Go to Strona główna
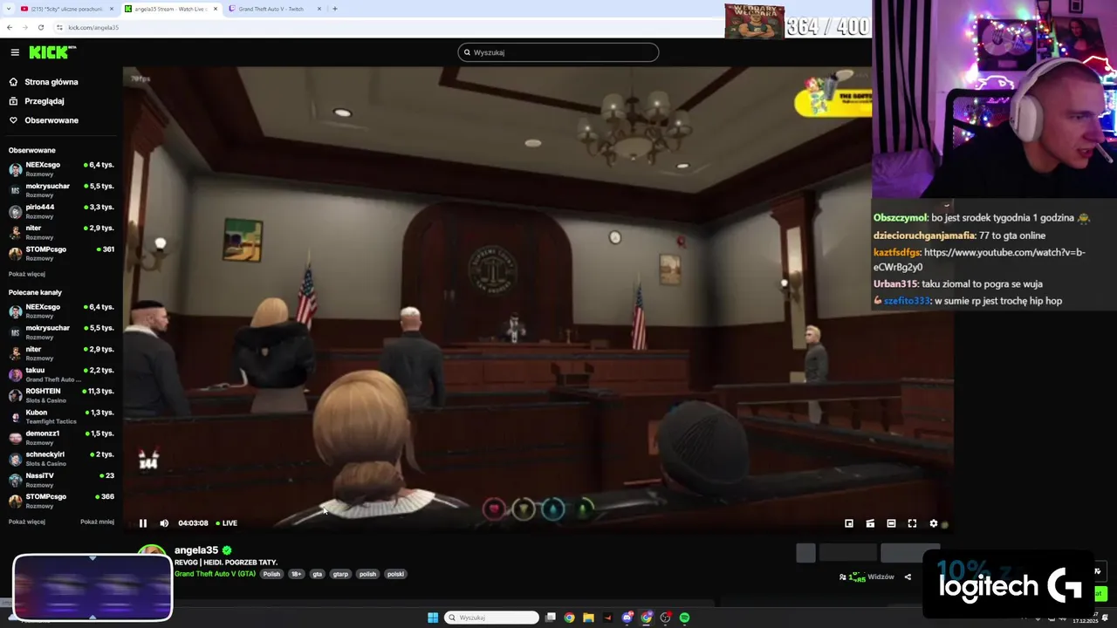Image resolution: width=1117 pixels, height=628 pixels. coord(51,82)
